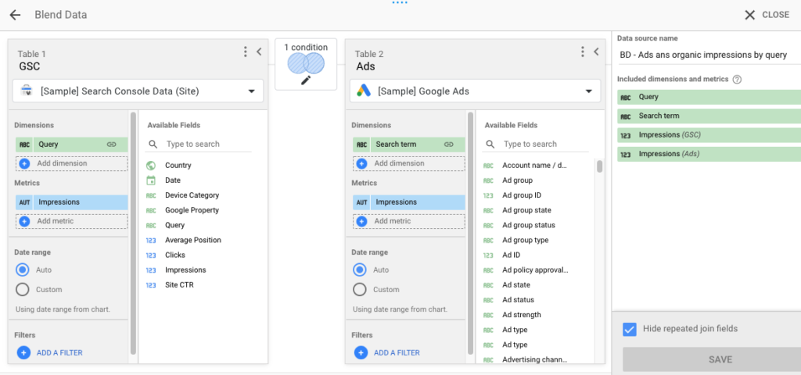Click the link icon on the Query dimension
Image resolution: width=801 pixels, height=375 pixels.
pyautogui.click(x=111, y=145)
